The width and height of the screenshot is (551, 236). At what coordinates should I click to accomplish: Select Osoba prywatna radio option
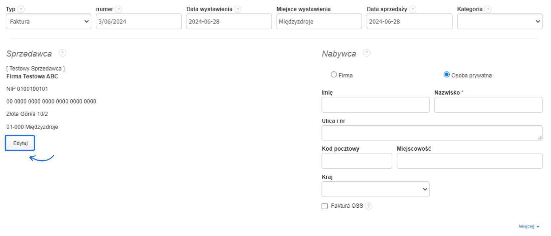coord(446,75)
